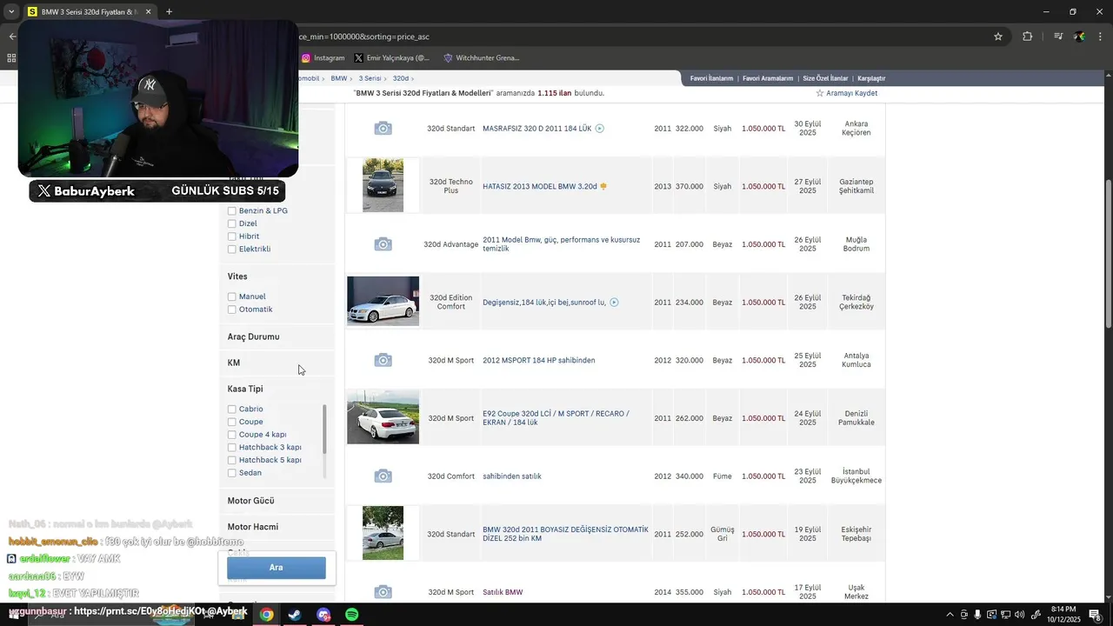This screenshot has height=626, width=1113.
Task: Open the media control icon in Chrome toolbar
Action: (1058, 37)
